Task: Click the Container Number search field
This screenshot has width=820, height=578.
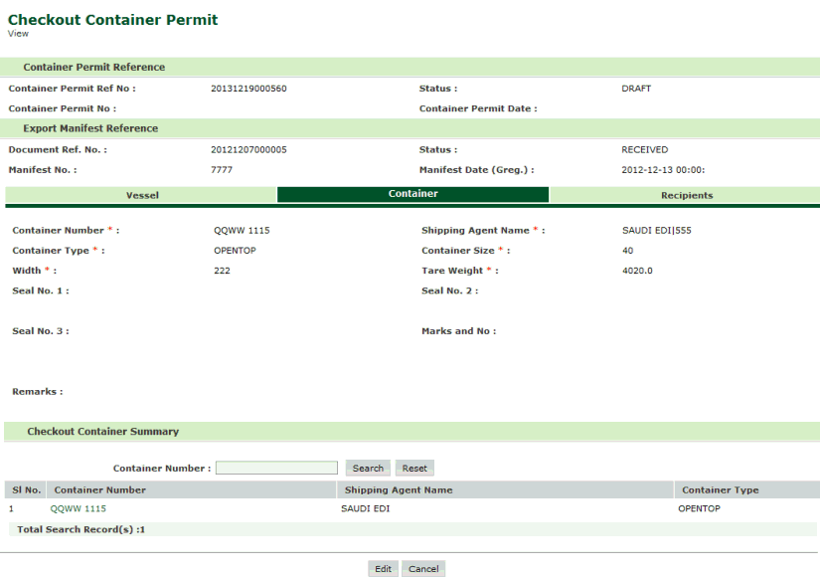Action: click(276, 468)
